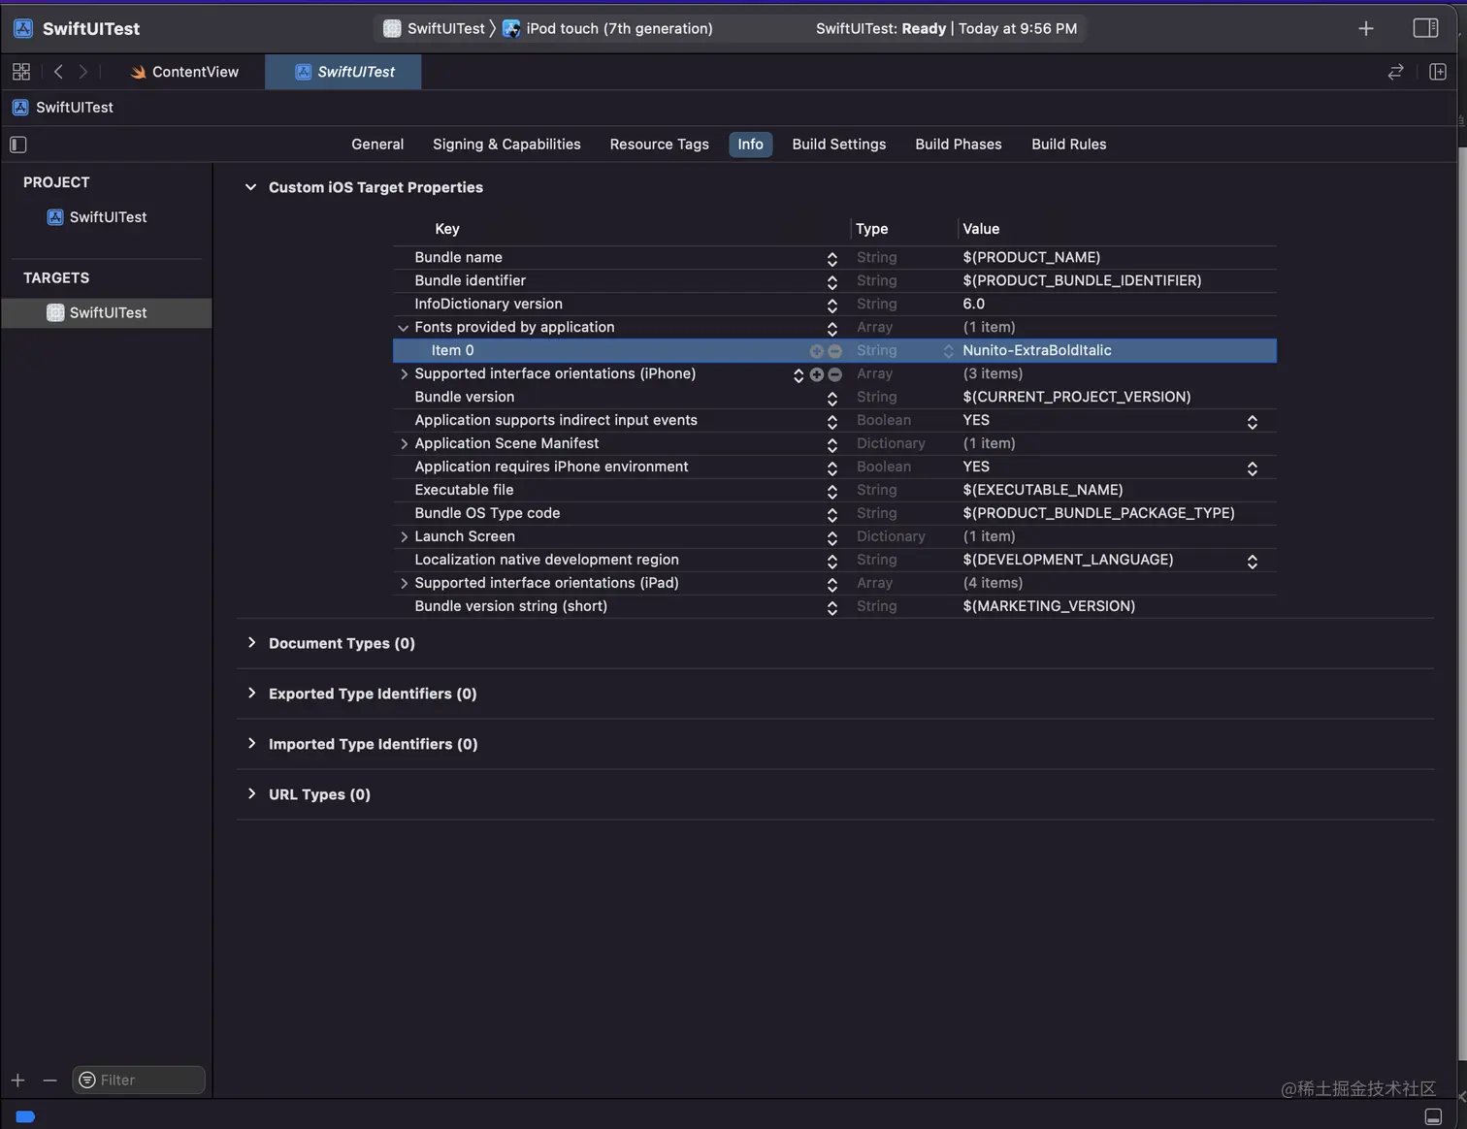Expand Imported Type Identifiers section
1467x1129 pixels.
tap(251, 744)
